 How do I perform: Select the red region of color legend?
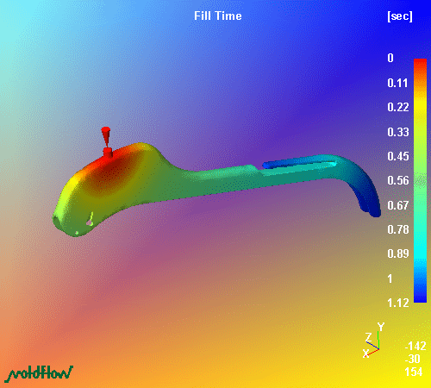click(420, 72)
